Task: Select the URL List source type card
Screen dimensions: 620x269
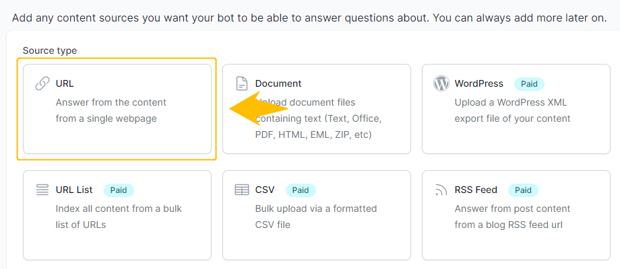Action: [x=117, y=215]
